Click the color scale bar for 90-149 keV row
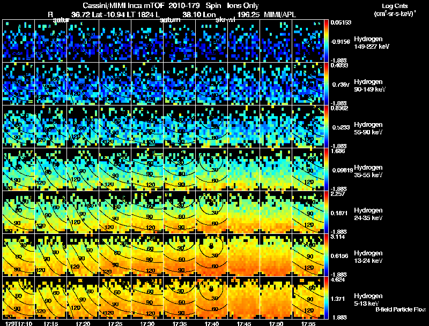 (326, 84)
